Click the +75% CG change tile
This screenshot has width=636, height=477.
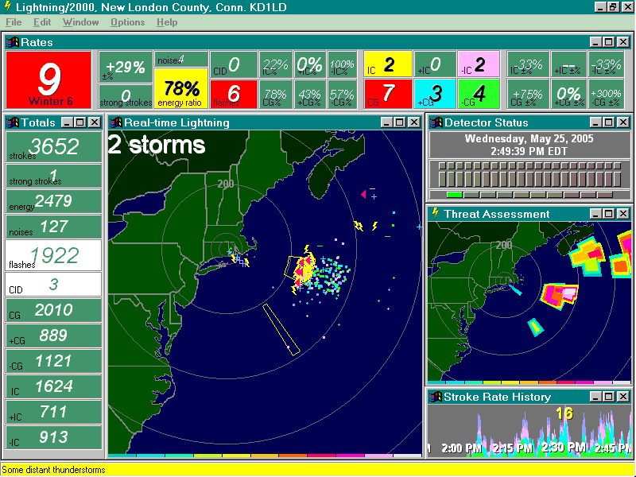(x=528, y=94)
